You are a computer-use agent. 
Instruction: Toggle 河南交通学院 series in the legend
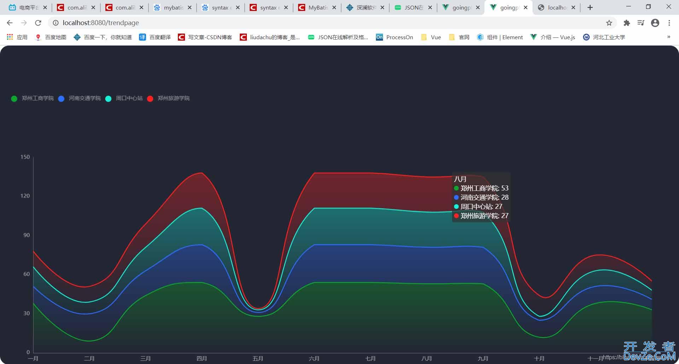tap(80, 98)
